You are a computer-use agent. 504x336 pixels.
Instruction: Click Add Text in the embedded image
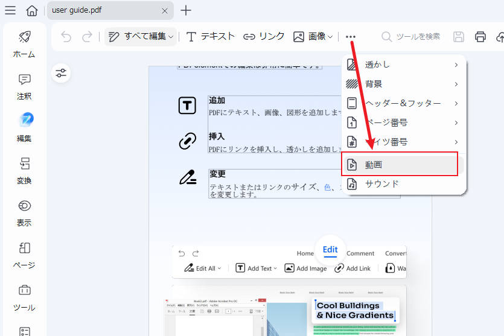tap(256, 268)
